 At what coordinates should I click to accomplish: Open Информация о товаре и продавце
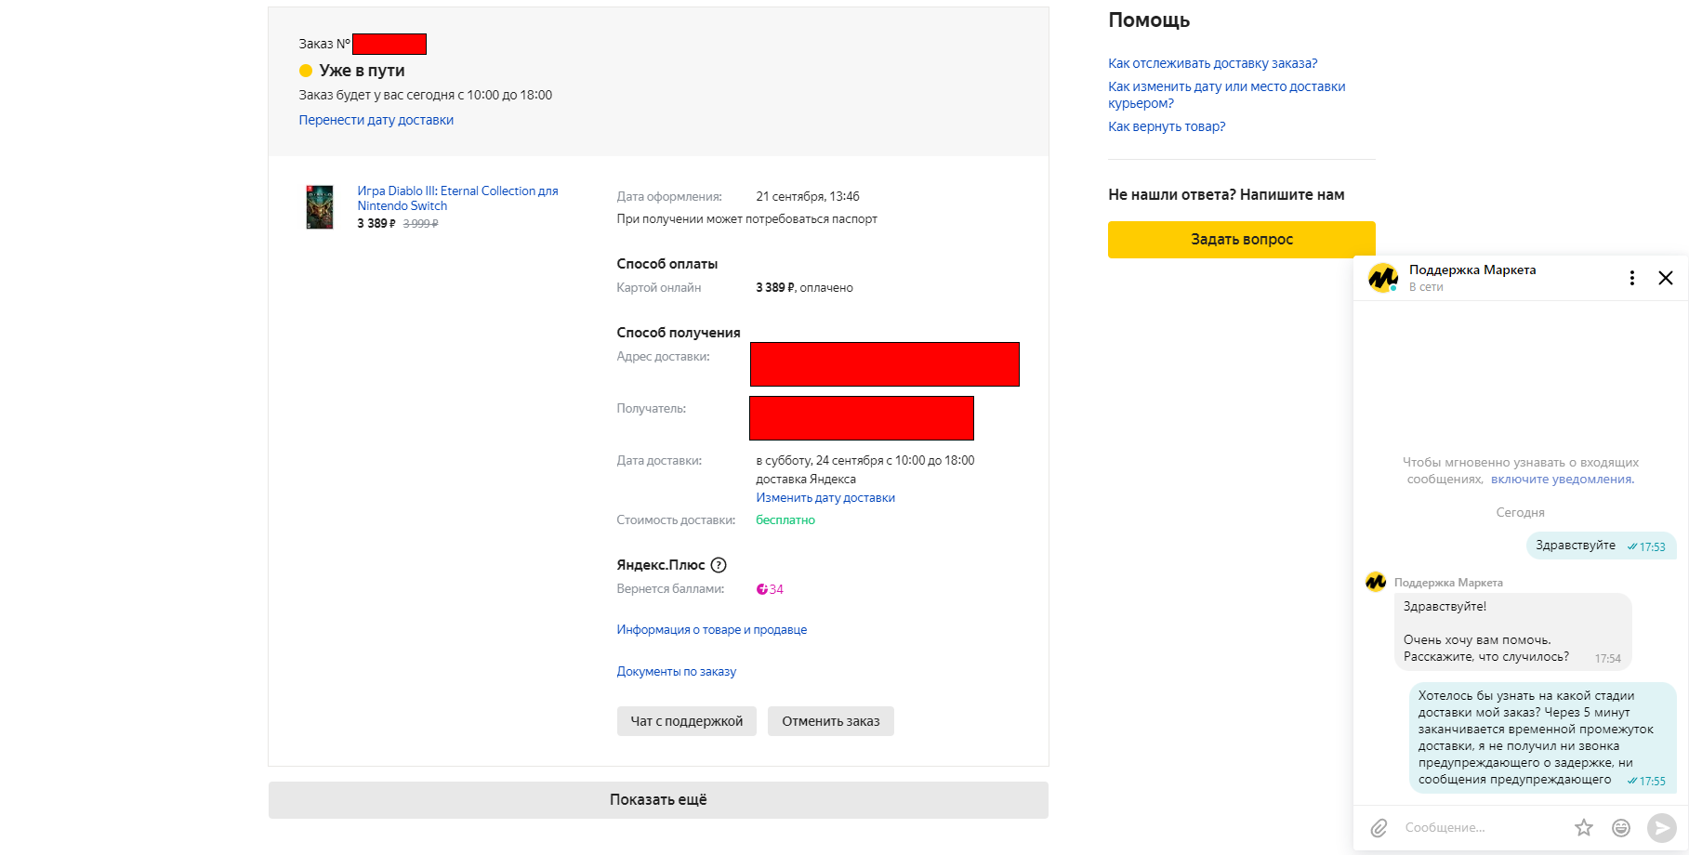click(x=711, y=630)
